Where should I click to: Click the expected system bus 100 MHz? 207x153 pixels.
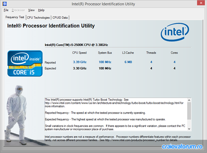tap(105, 68)
